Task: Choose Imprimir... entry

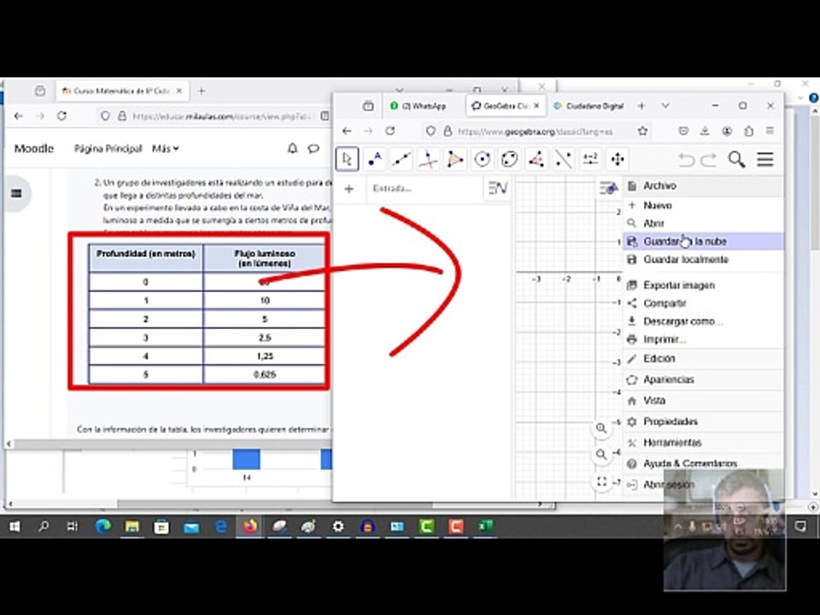Action: click(703, 339)
